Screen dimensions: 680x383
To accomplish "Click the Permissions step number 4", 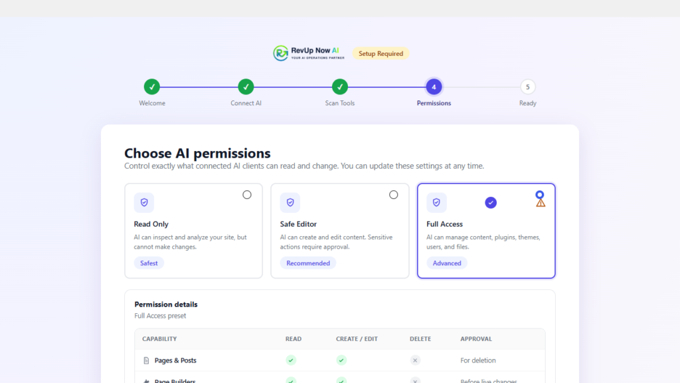I will coord(434,87).
